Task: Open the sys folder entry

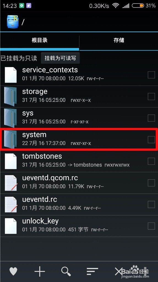Action: pyautogui.click(x=79, y=118)
